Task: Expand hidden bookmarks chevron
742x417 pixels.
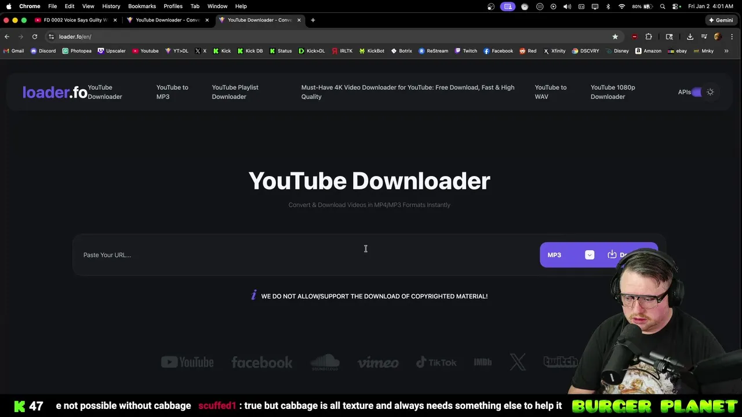Action: click(x=726, y=51)
